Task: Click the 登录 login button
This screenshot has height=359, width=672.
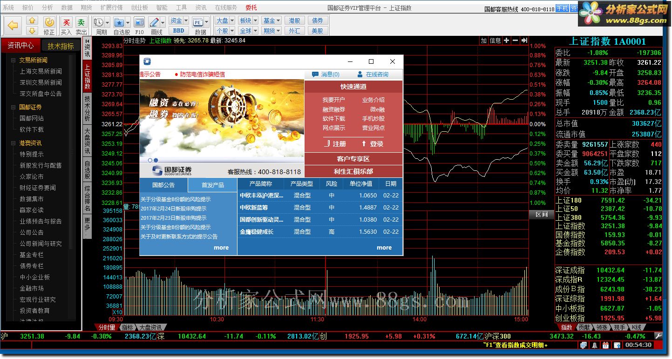Action: 372,144
